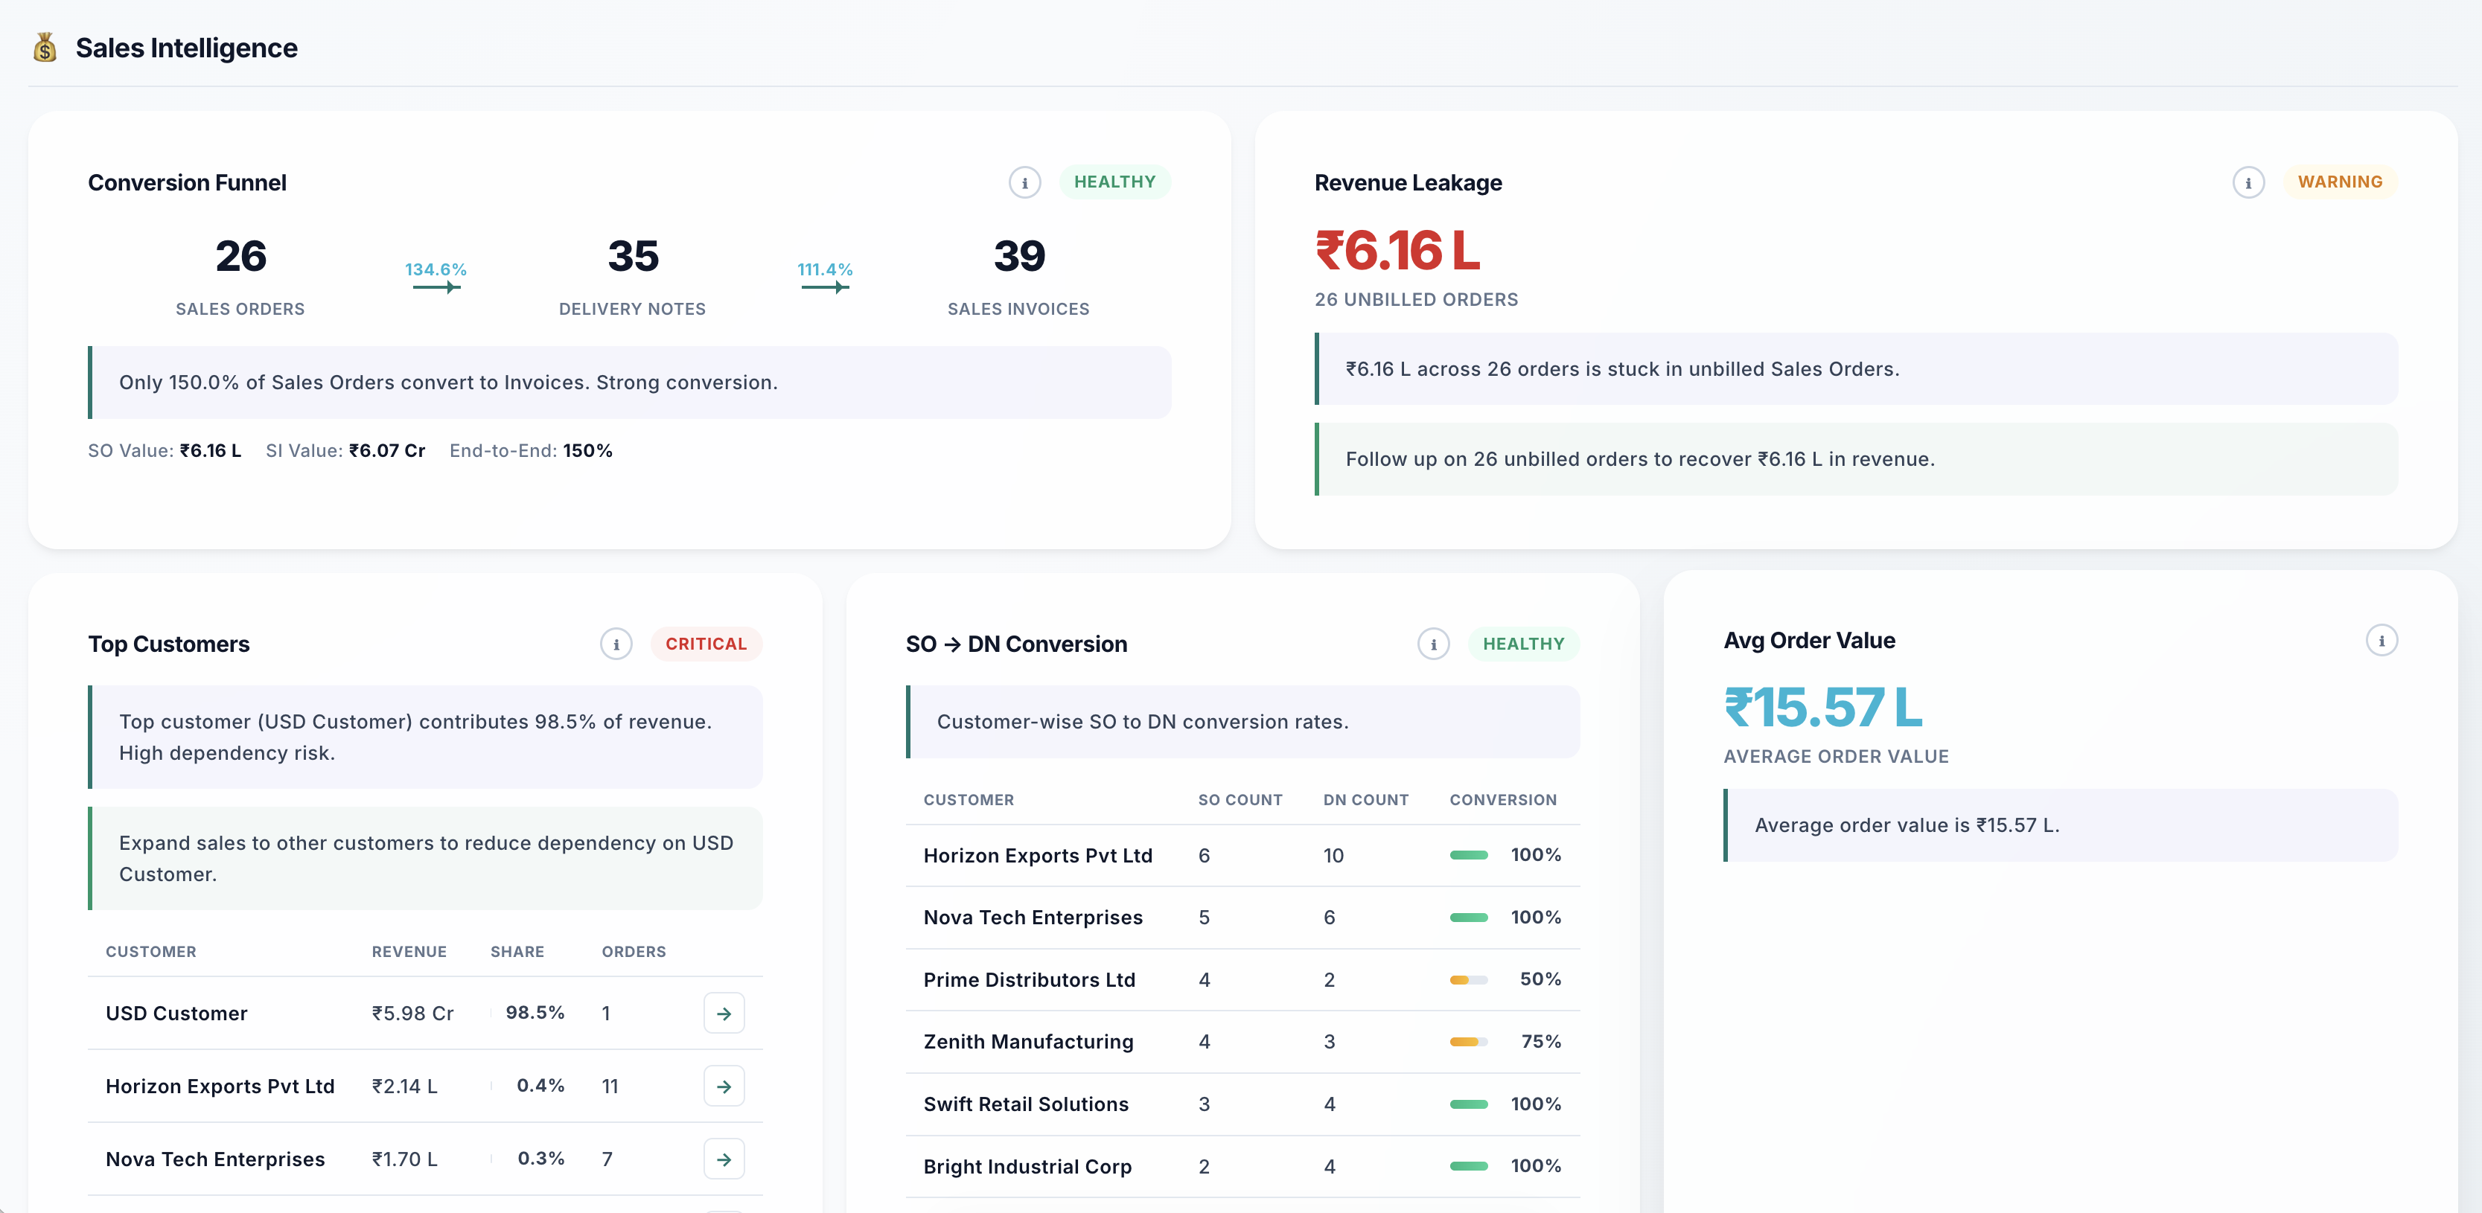Click the CONVERSION column header
2482x1213 pixels.
(1502, 800)
